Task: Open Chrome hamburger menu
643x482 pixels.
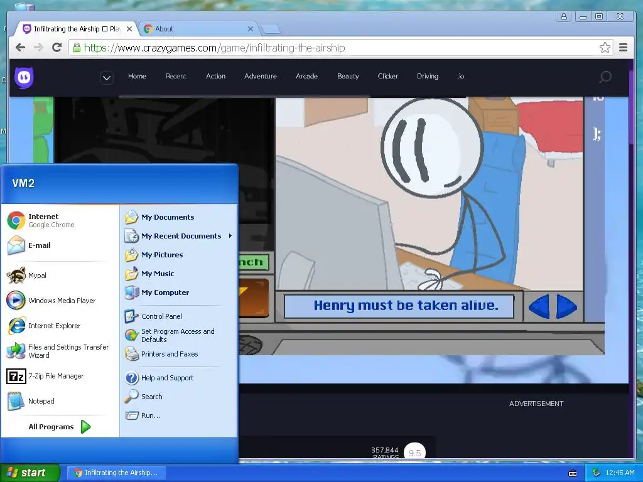Action: [623, 48]
